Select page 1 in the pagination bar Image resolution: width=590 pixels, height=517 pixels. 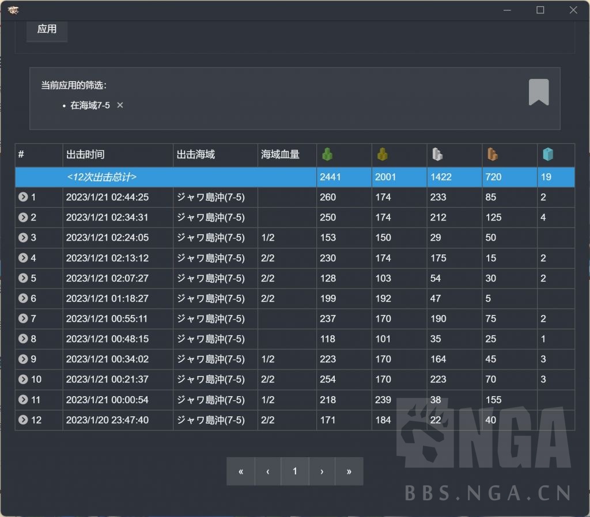coord(294,471)
